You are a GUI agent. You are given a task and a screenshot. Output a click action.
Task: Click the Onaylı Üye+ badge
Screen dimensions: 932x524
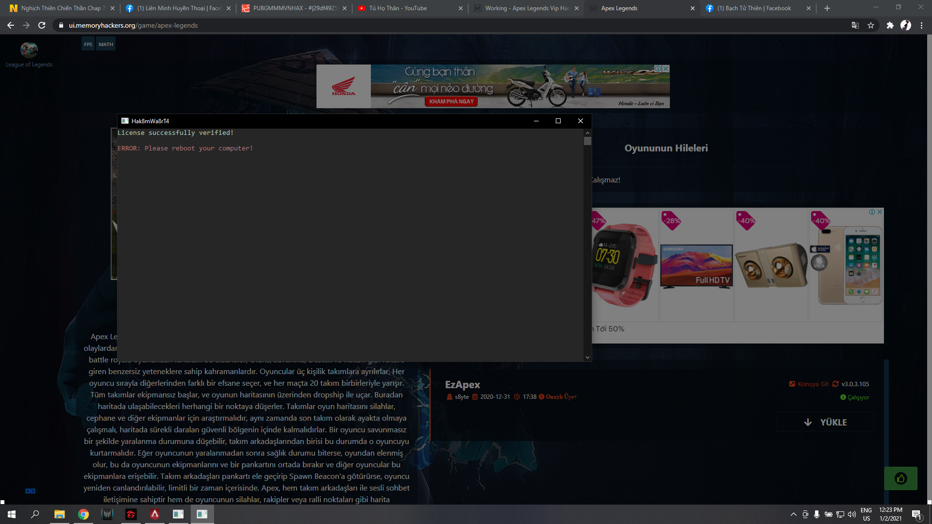click(x=561, y=397)
